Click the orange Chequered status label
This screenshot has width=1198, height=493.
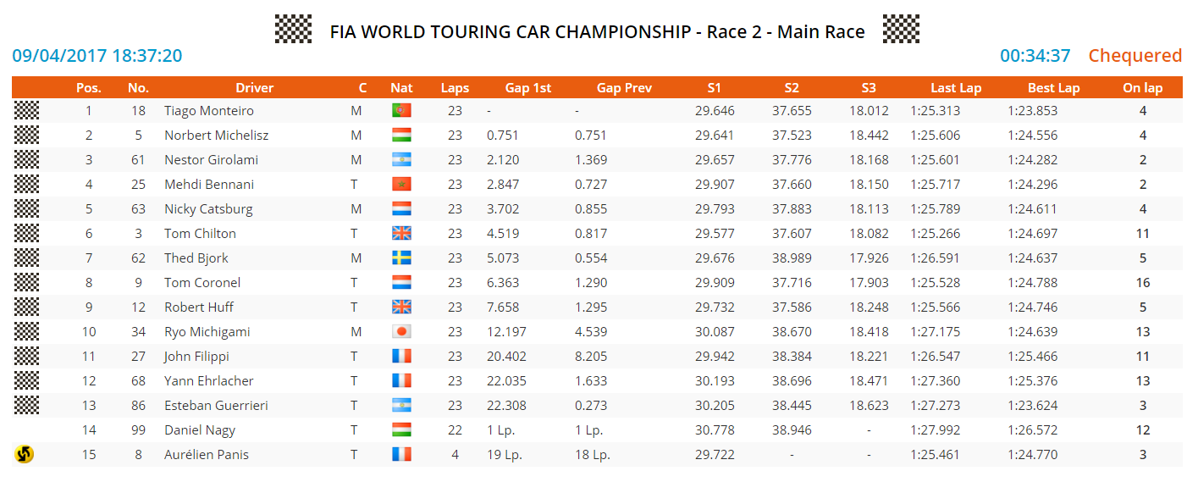coord(1135,56)
